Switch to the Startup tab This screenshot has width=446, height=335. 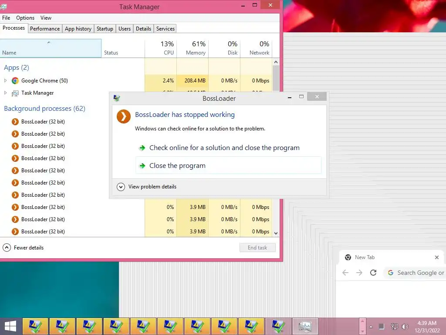pyautogui.click(x=105, y=28)
